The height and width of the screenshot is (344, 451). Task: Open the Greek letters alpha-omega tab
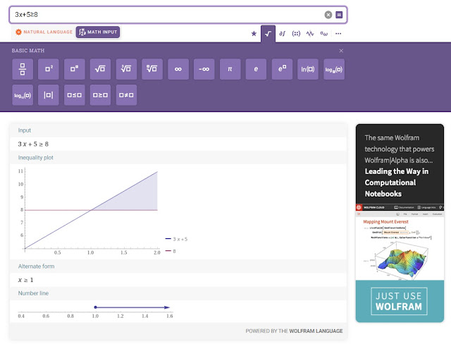tap(324, 34)
